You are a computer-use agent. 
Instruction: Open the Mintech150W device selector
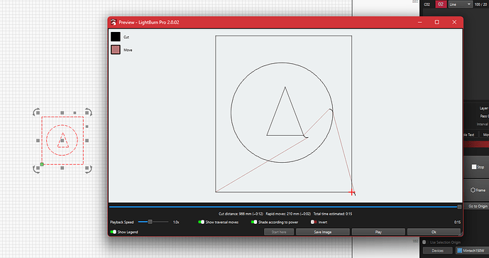tap(472, 250)
